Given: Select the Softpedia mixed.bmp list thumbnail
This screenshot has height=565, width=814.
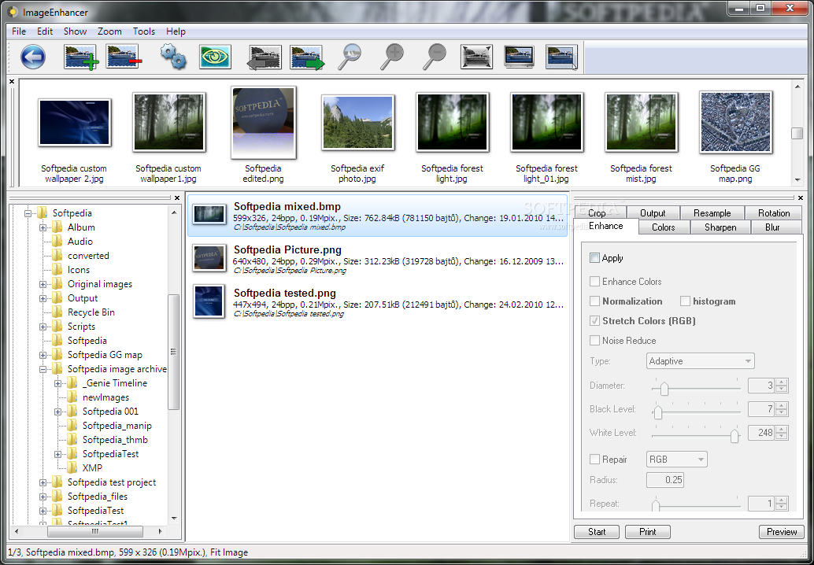Looking at the screenshot, I should (209, 214).
